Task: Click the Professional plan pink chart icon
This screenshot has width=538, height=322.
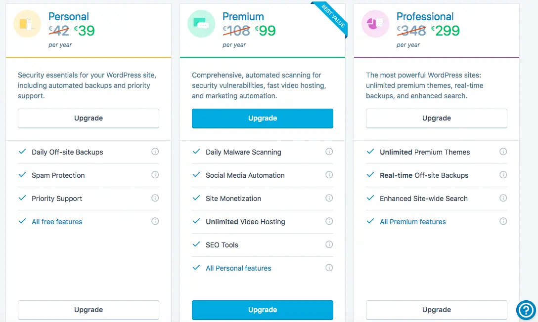Action: pyautogui.click(x=375, y=24)
